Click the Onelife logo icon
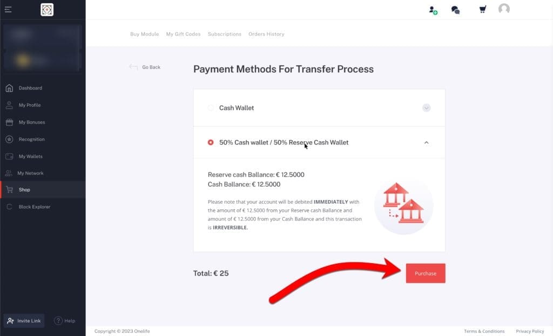Image resolution: width=553 pixels, height=336 pixels. 47,9
